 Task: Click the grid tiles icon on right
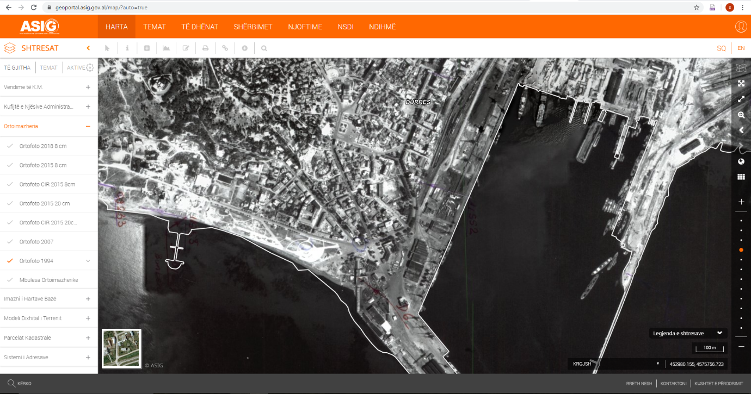tap(741, 177)
